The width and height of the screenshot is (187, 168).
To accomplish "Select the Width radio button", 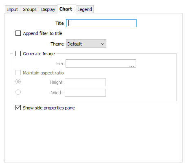I will coord(18,92).
